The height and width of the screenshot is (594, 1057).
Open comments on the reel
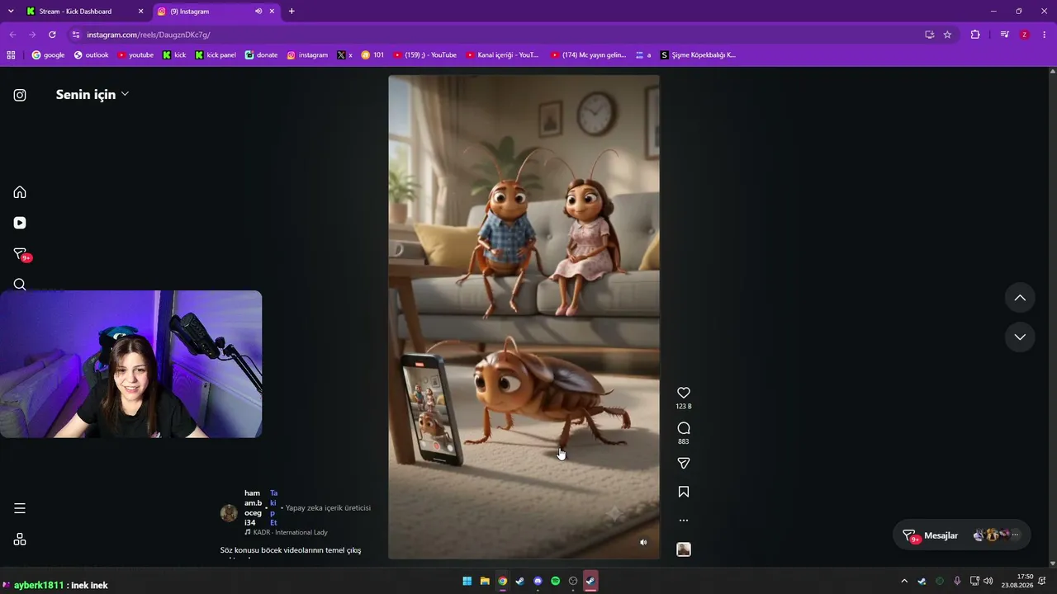point(684,428)
